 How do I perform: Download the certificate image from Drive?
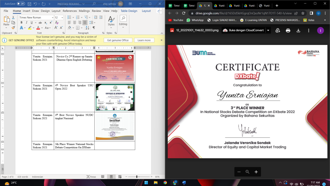(x=298, y=30)
